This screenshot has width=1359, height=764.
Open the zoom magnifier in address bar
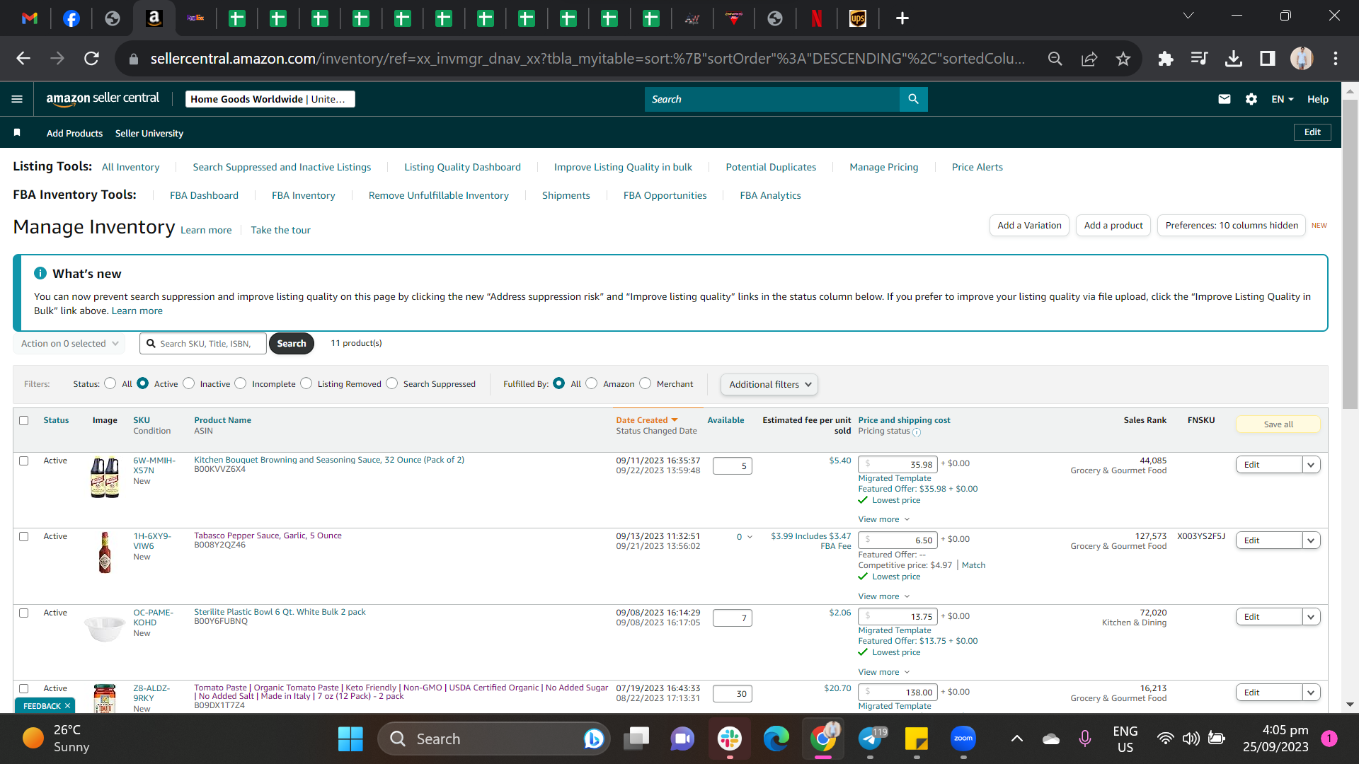point(1055,59)
